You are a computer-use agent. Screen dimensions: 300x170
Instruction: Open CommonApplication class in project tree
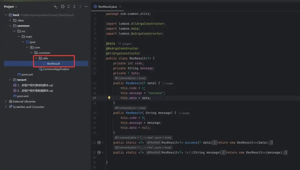[x=56, y=69]
